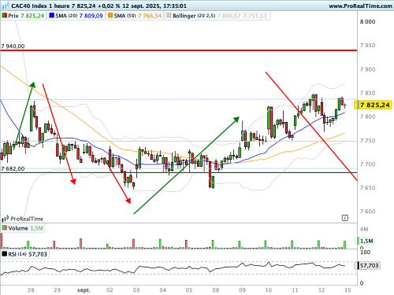The image size is (394, 295).
Task: Click the 04 date on time axis
Action: tap(163, 290)
